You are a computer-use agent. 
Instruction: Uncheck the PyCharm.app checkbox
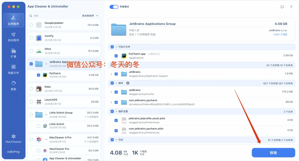pos(116,56)
